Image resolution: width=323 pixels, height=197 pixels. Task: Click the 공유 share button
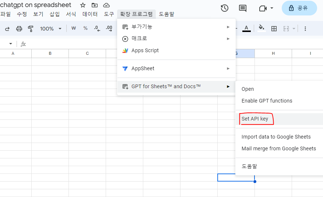point(299,8)
